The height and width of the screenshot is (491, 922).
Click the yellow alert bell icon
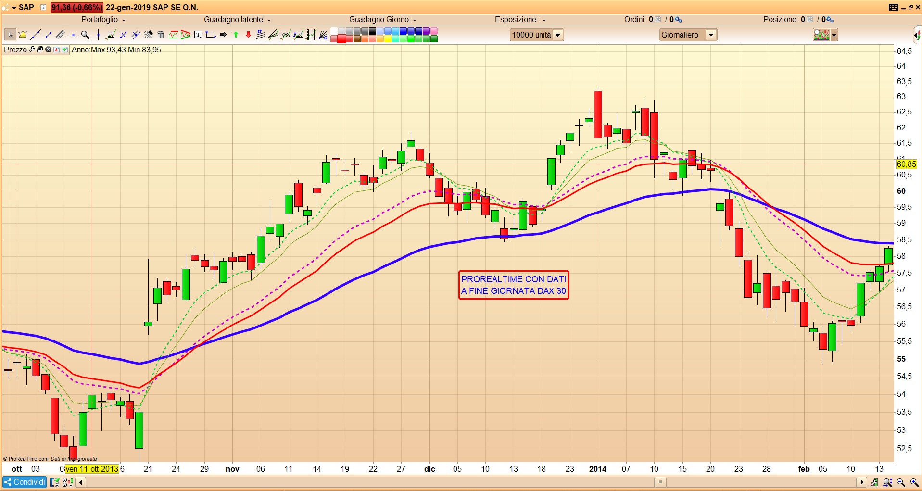click(x=23, y=35)
